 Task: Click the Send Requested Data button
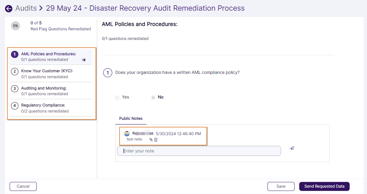coord(324,186)
